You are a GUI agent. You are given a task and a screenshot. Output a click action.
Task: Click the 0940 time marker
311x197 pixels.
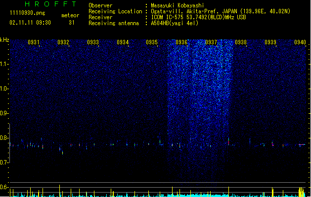click(300, 42)
